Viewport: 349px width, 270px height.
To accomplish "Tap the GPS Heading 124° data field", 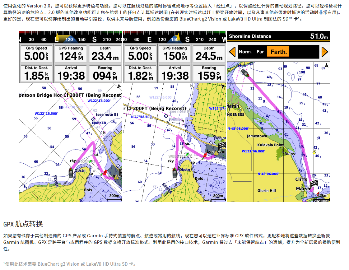I will [71, 54].
